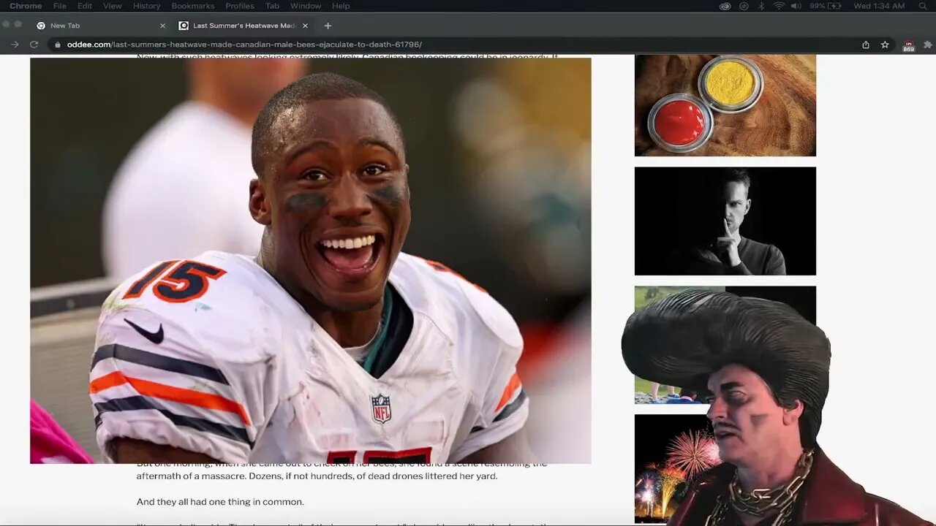Screen dimensions: 936x526
Task: Open the History menu
Action: 146,6
